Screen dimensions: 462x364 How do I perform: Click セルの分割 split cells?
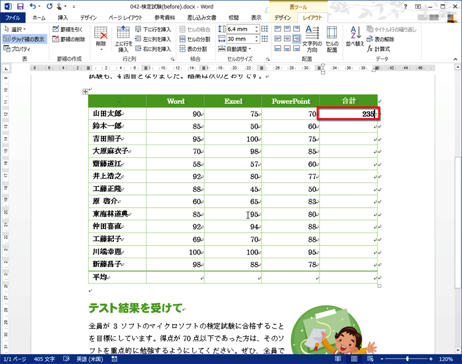point(195,39)
